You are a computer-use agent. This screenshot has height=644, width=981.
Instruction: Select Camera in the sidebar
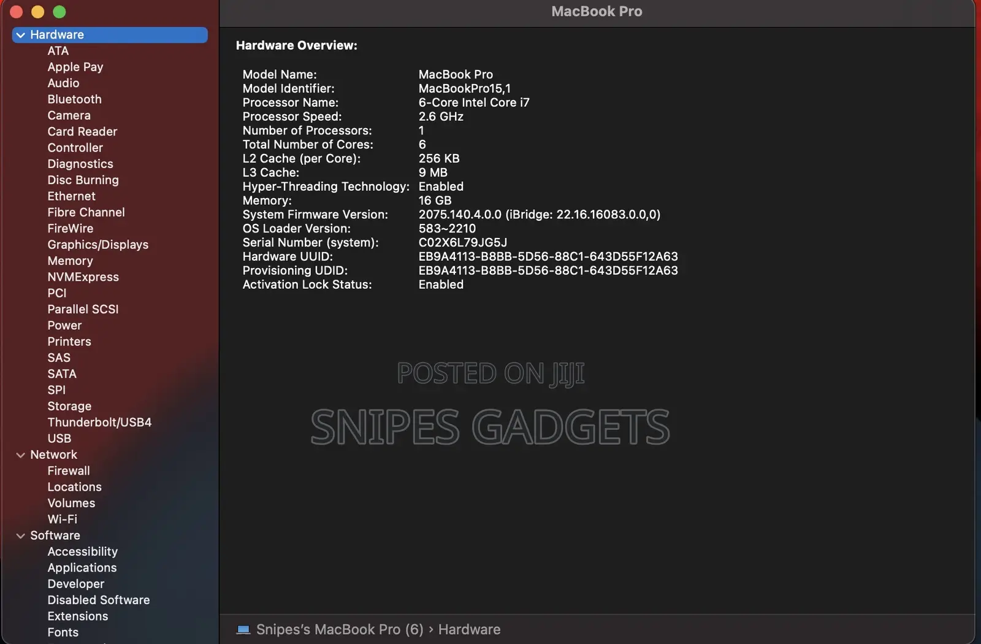pos(69,115)
